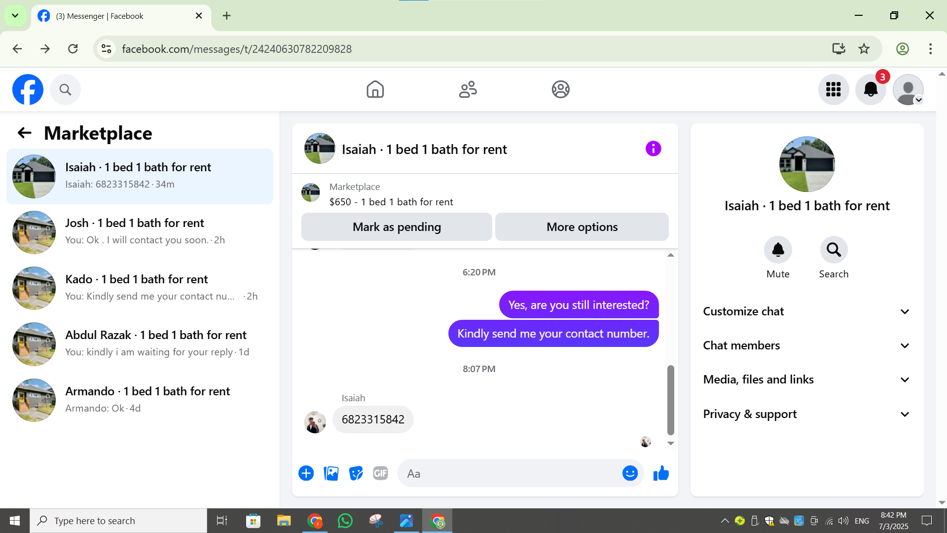Open the GIF picker
The image size is (947, 533).
[380, 473]
